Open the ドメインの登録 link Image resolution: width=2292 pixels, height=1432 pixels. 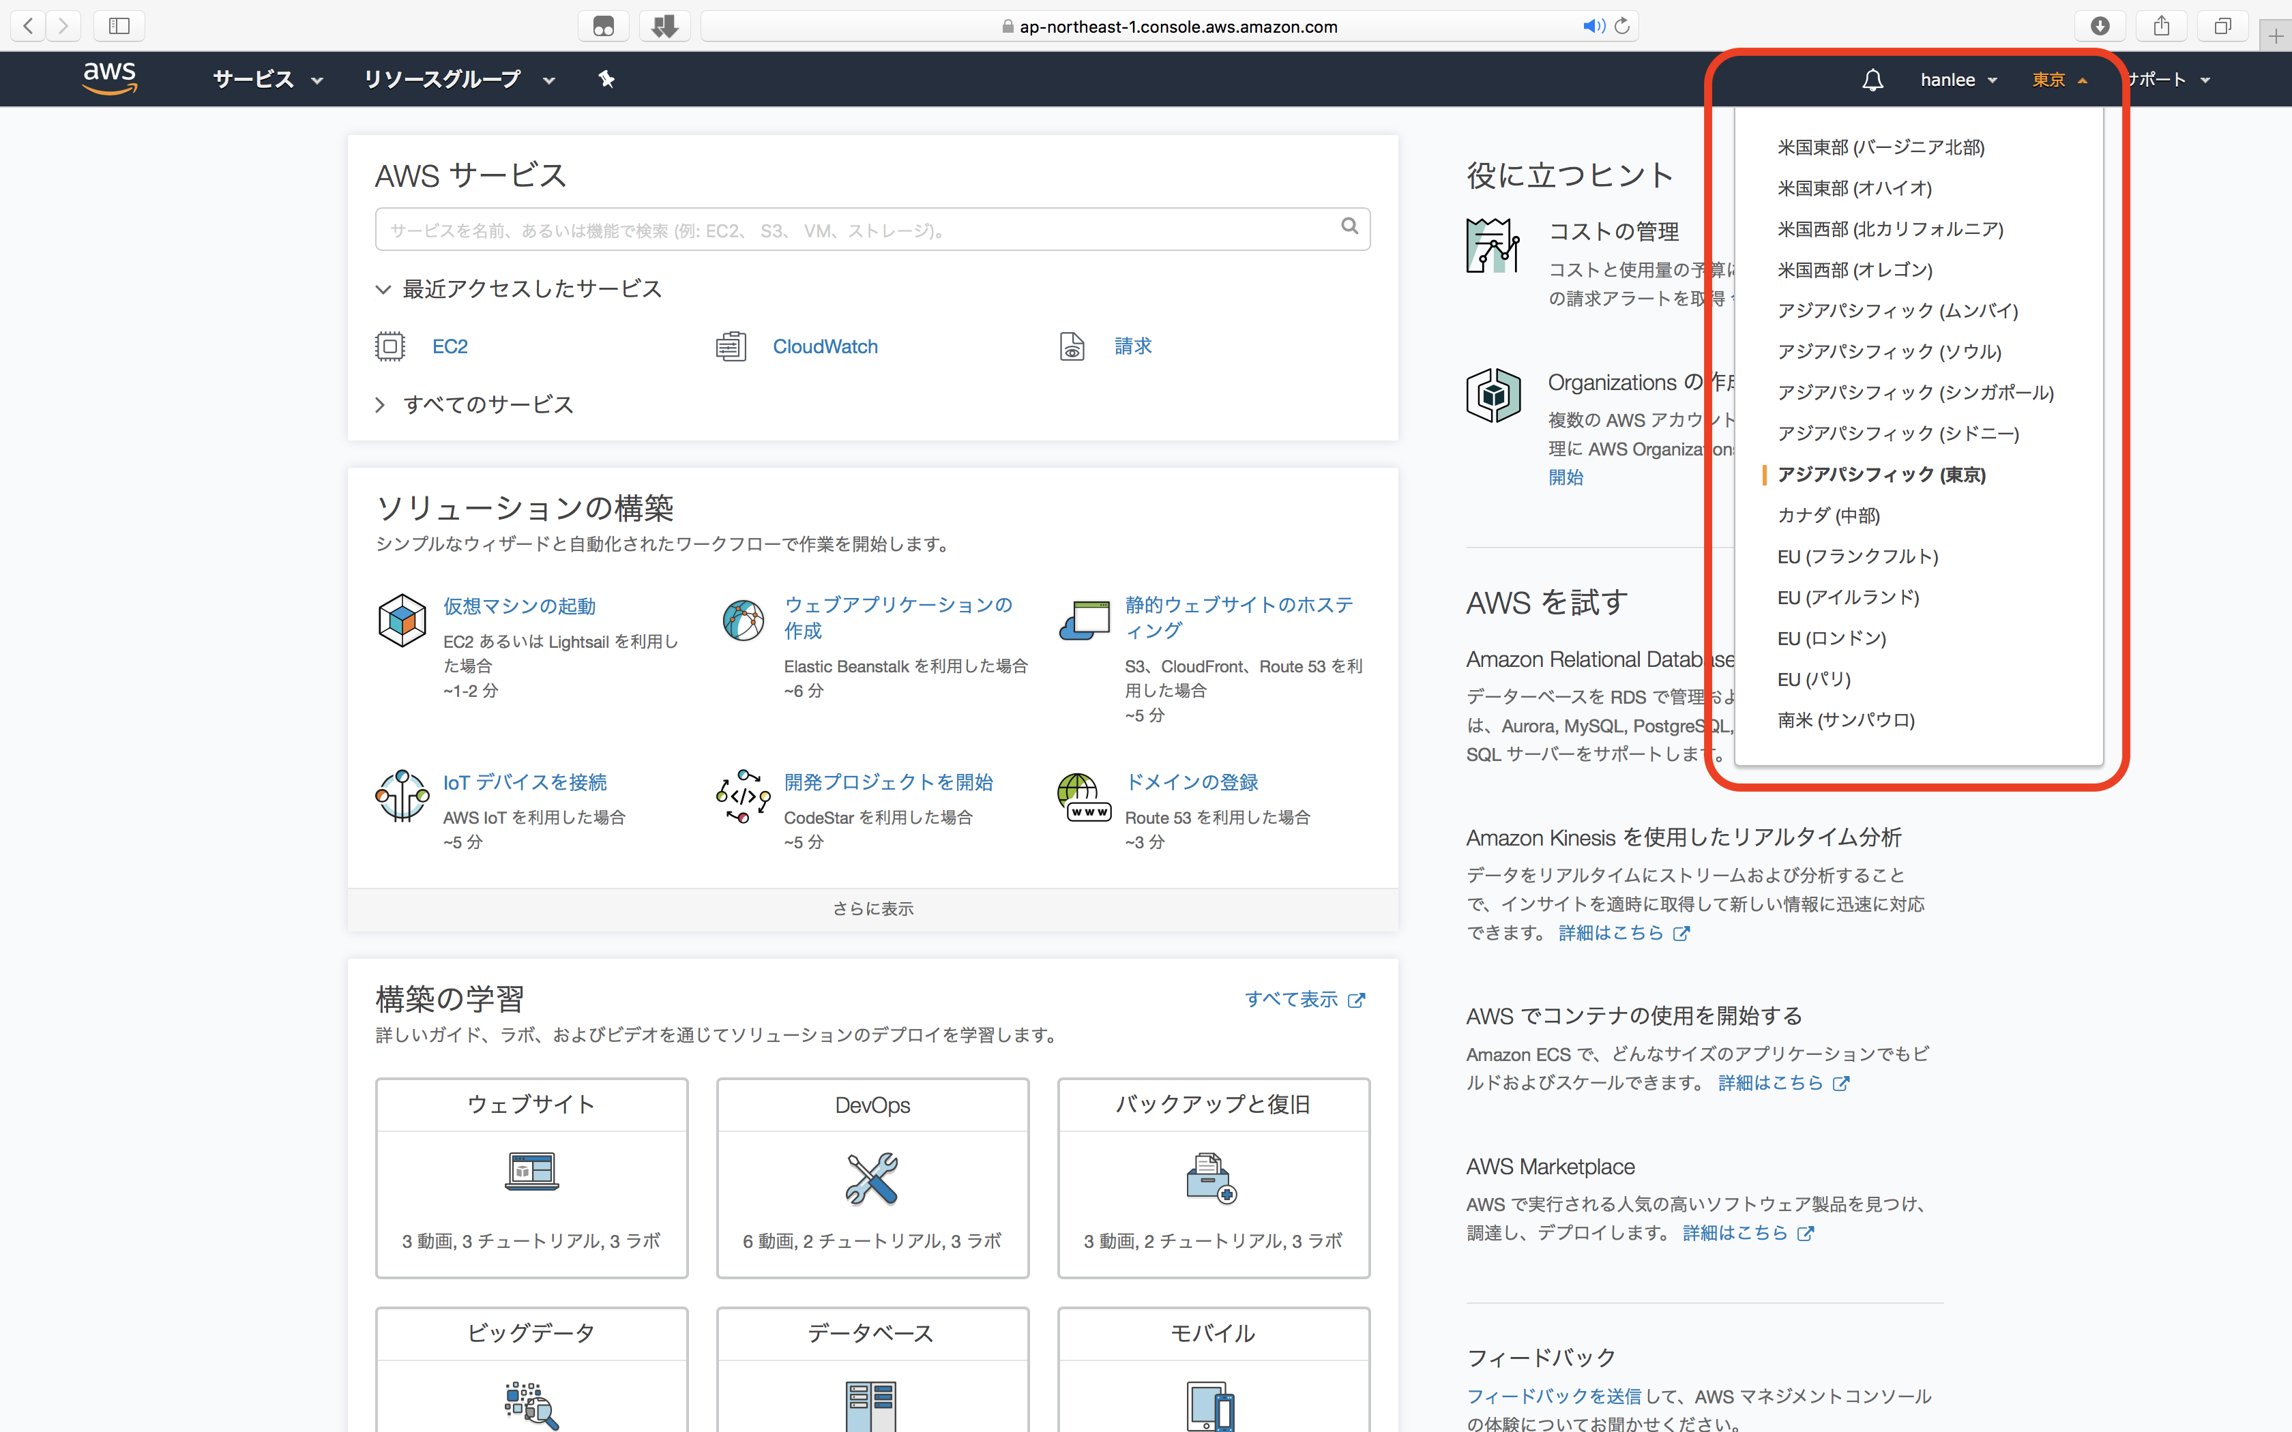tap(1192, 782)
